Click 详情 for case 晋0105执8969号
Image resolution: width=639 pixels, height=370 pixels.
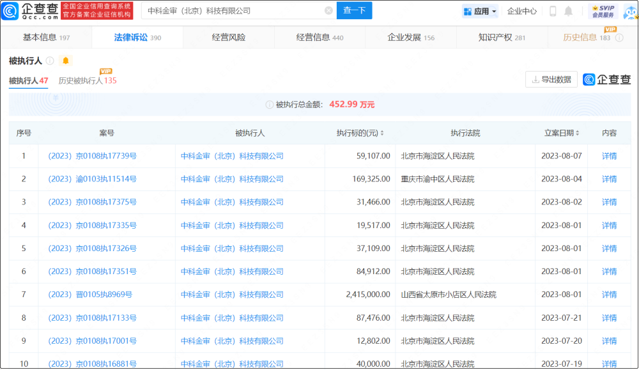pyautogui.click(x=609, y=295)
